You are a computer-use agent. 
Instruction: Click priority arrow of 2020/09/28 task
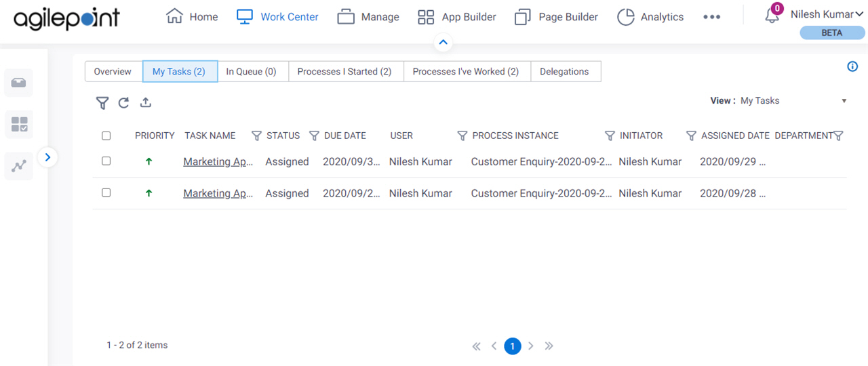(149, 193)
